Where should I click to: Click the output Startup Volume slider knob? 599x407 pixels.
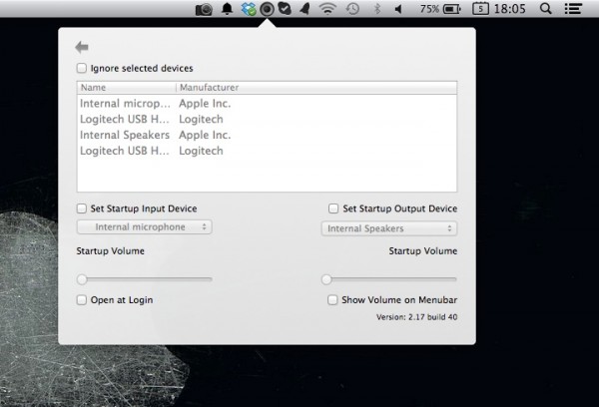click(x=326, y=279)
